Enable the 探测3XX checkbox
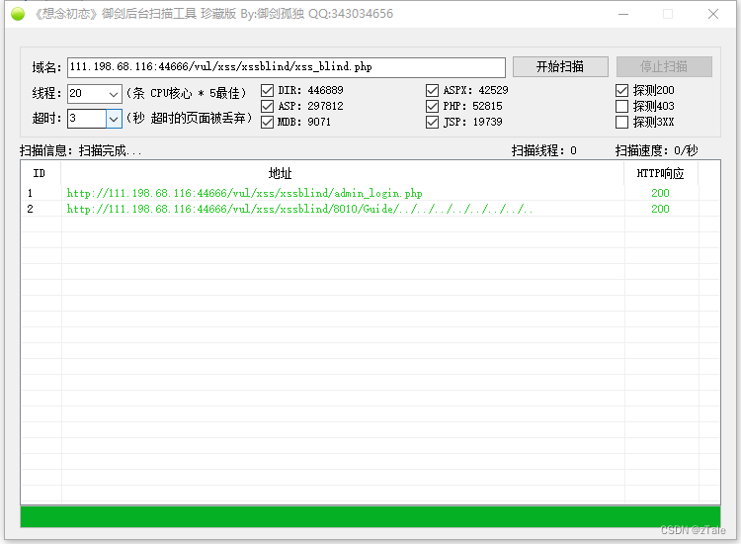 [x=621, y=122]
